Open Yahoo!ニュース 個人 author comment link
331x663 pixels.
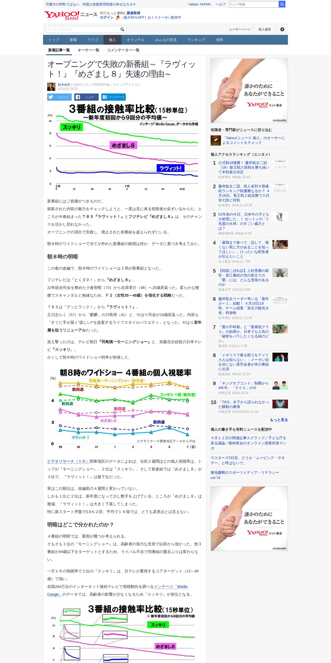(x=254, y=140)
